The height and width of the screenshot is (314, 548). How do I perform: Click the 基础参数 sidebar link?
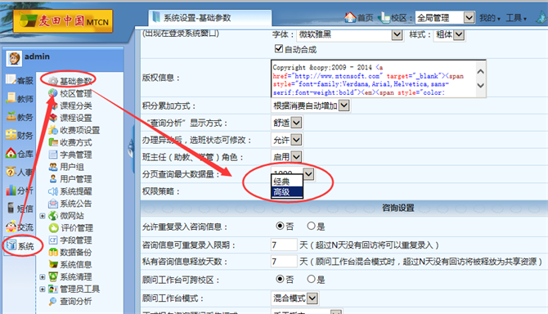click(75, 82)
